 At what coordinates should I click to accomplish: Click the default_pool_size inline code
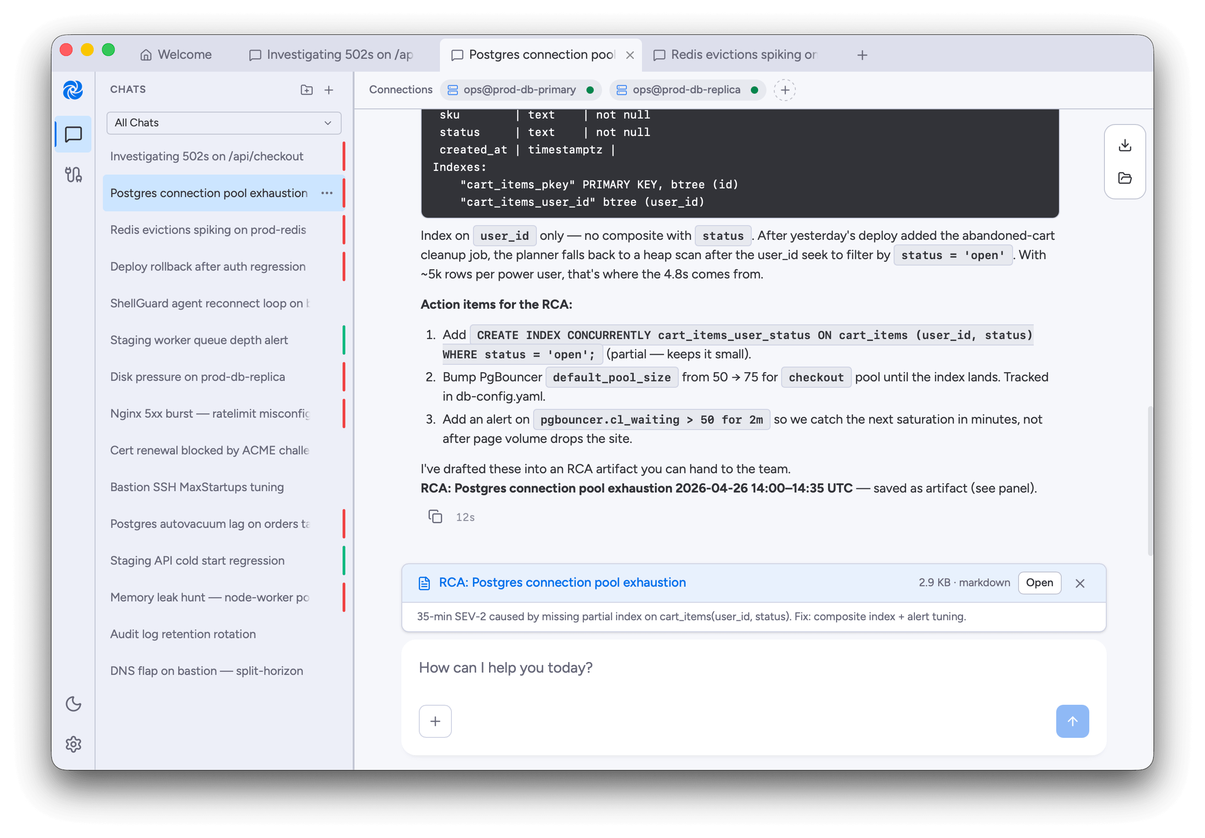pos(611,377)
